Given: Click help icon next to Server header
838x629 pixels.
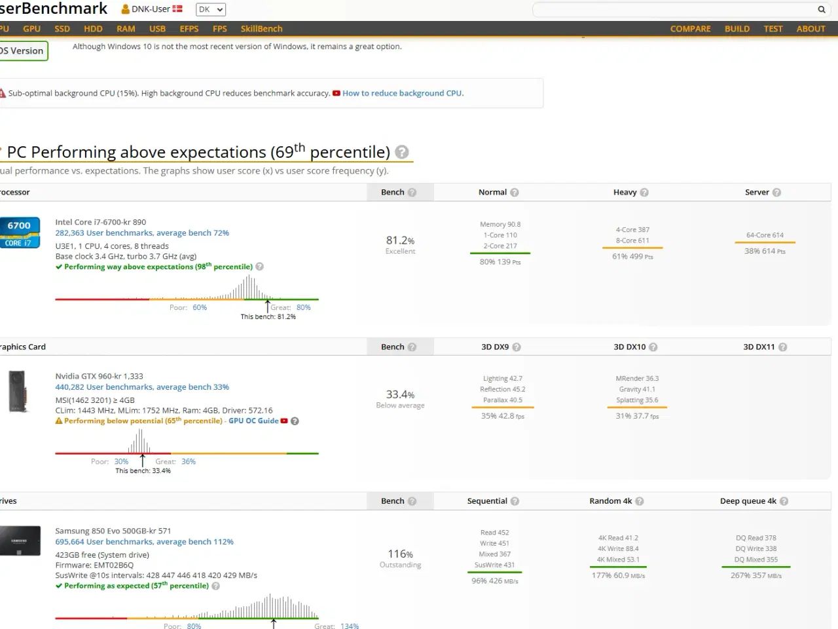Looking at the screenshot, I should click(776, 192).
